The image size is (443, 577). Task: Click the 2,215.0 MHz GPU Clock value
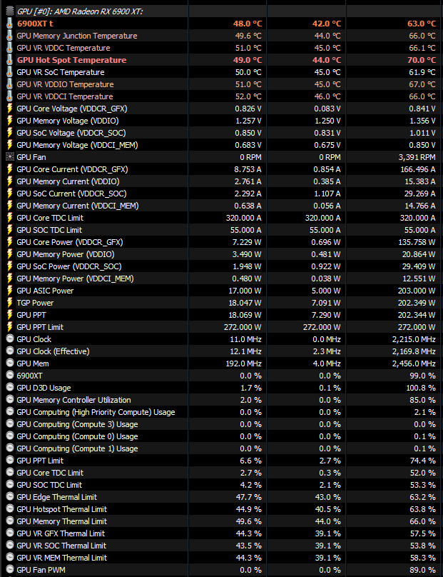[414, 339]
